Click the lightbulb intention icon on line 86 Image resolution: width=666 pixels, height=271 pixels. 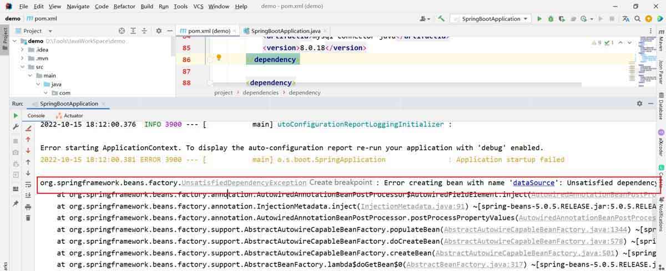coord(219,58)
